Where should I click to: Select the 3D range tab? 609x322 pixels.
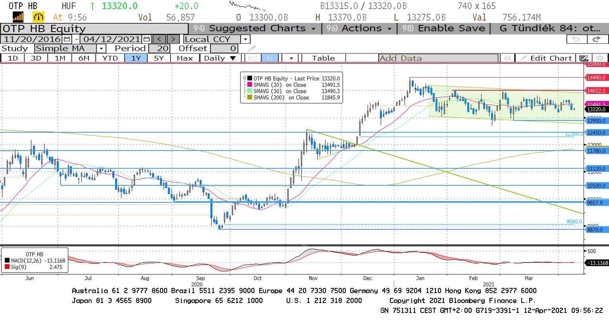pyautogui.click(x=36, y=58)
